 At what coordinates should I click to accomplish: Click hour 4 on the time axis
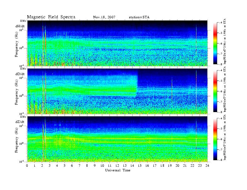tap(57, 165)
